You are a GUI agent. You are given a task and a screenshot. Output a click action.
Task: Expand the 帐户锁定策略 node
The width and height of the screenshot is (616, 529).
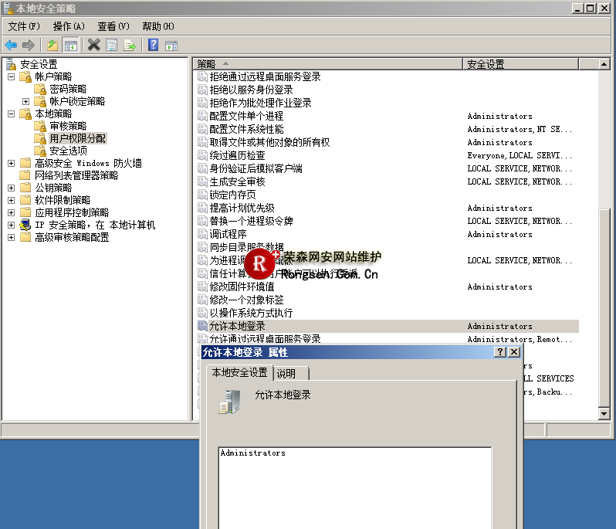tap(25, 101)
